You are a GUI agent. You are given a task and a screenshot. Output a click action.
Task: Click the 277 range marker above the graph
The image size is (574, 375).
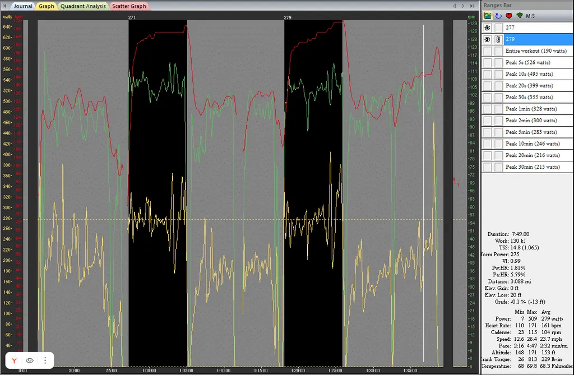(x=132, y=17)
